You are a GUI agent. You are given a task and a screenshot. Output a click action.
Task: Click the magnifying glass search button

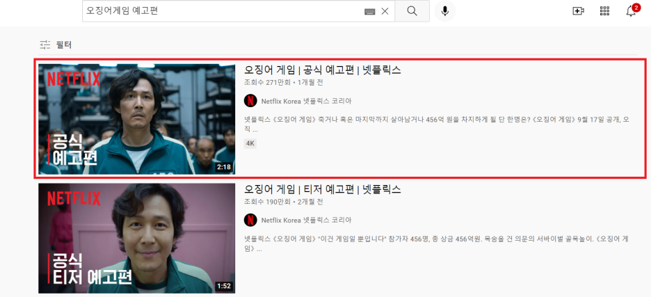(x=412, y=11)
